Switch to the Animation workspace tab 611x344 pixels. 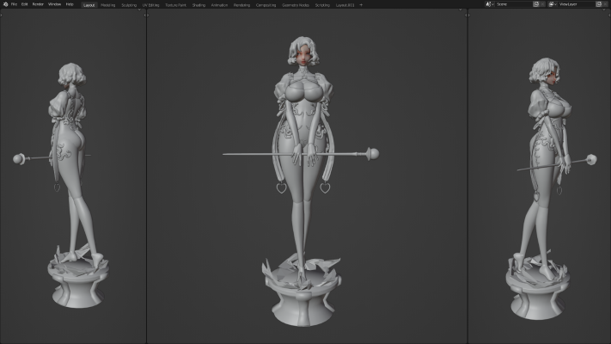219,4
